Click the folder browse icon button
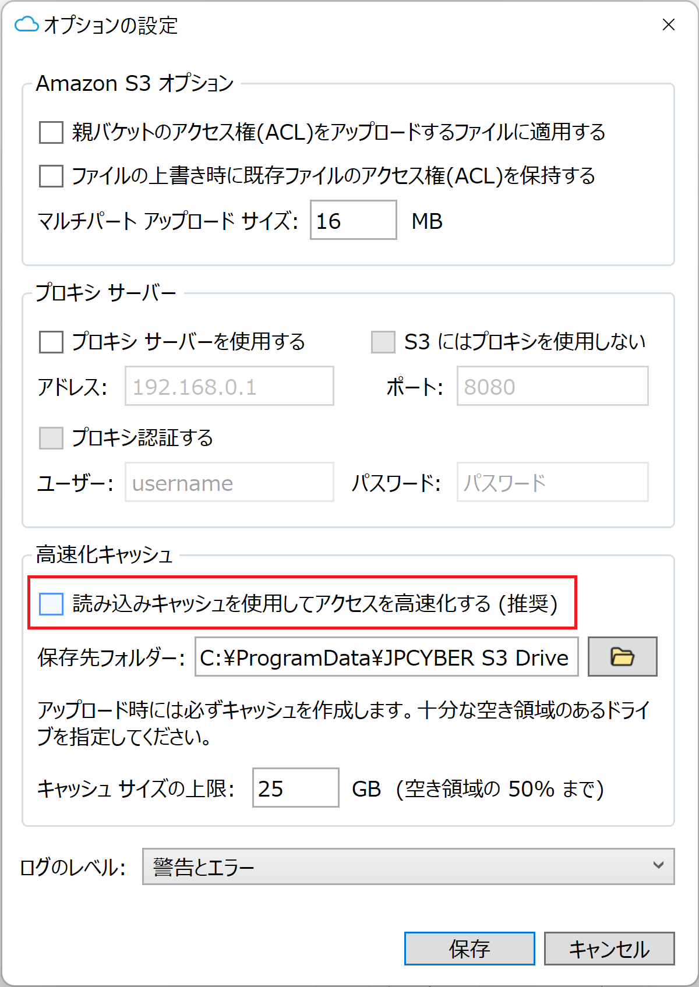The height and width of the screenshot is (987, 699). tap(622, 657)
